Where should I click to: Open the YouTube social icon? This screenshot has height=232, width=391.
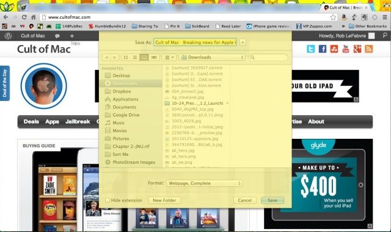coord(346,49)
